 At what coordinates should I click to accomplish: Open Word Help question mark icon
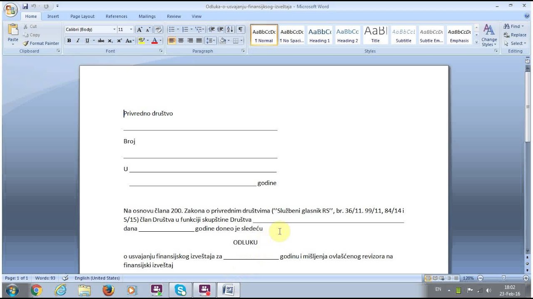tap(527, 16)
